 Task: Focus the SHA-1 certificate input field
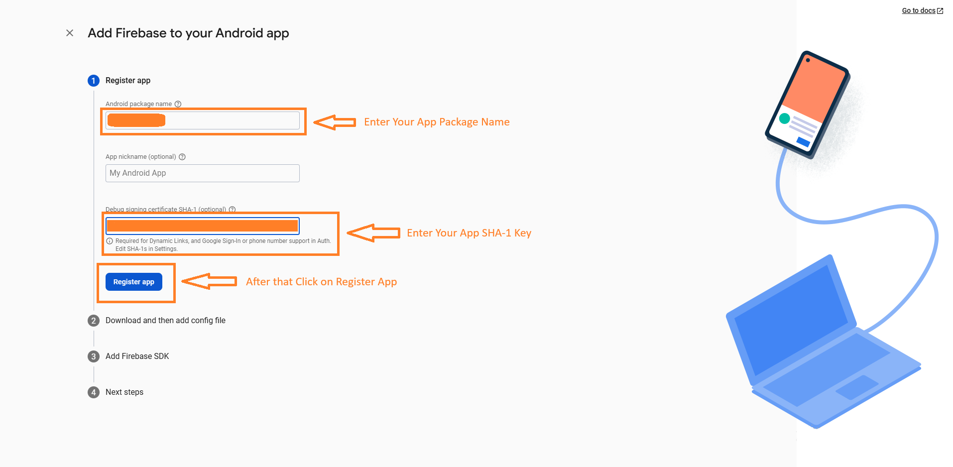click(203, 226)
